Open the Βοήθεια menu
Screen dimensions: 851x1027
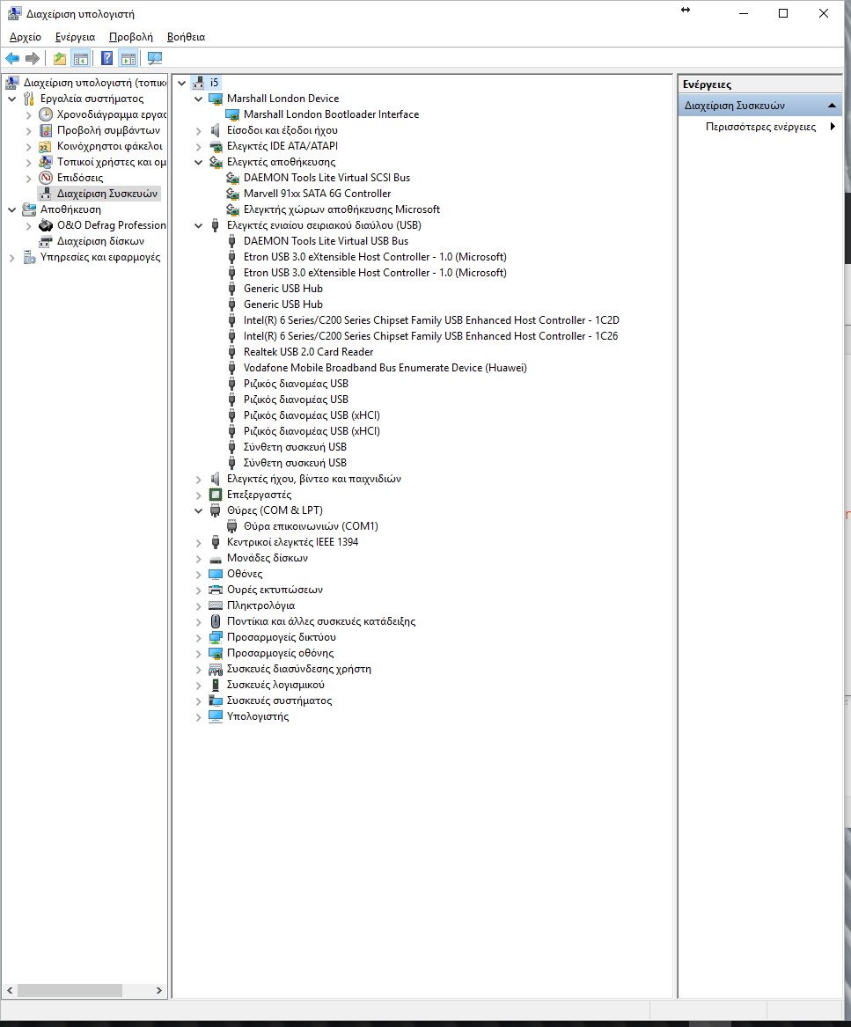click(x=186, y=37)
